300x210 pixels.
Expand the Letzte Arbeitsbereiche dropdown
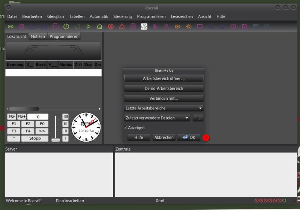click(163, 108)
